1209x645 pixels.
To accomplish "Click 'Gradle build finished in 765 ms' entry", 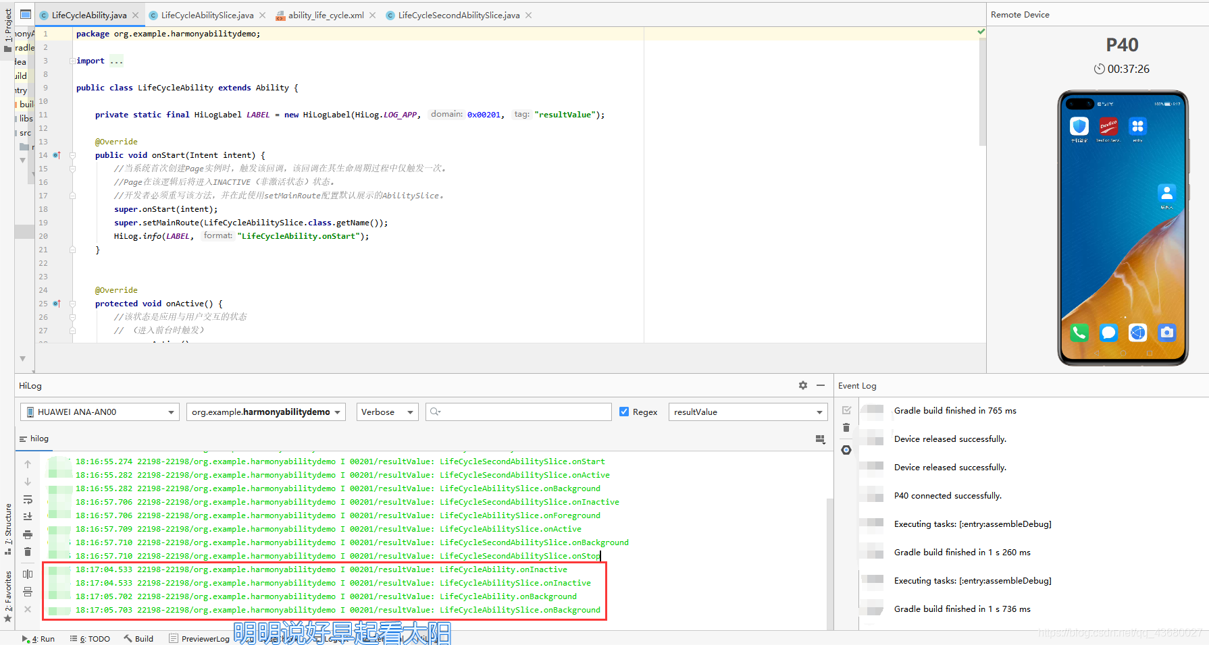I will 955,410.
